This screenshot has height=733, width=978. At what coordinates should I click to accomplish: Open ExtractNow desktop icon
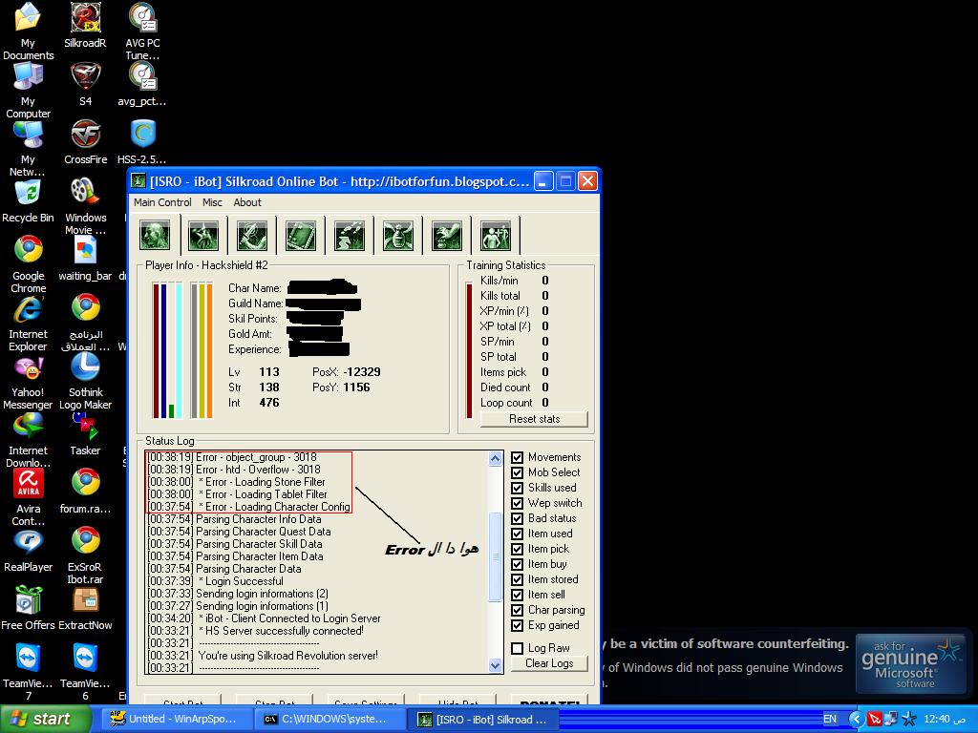pyautogui.click(x=85, y=609)
